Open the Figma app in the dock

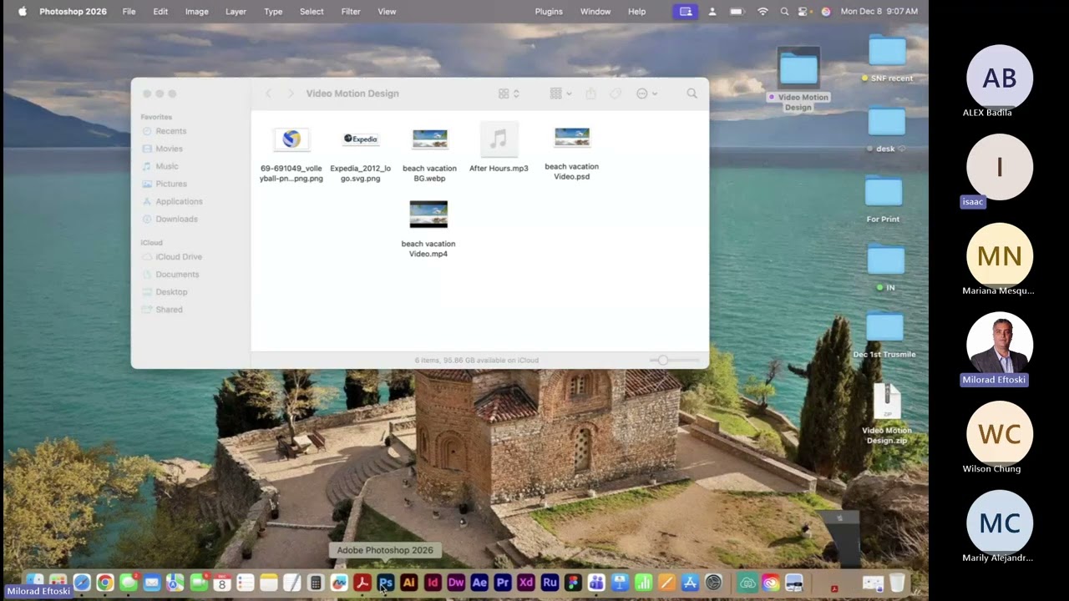573,583
